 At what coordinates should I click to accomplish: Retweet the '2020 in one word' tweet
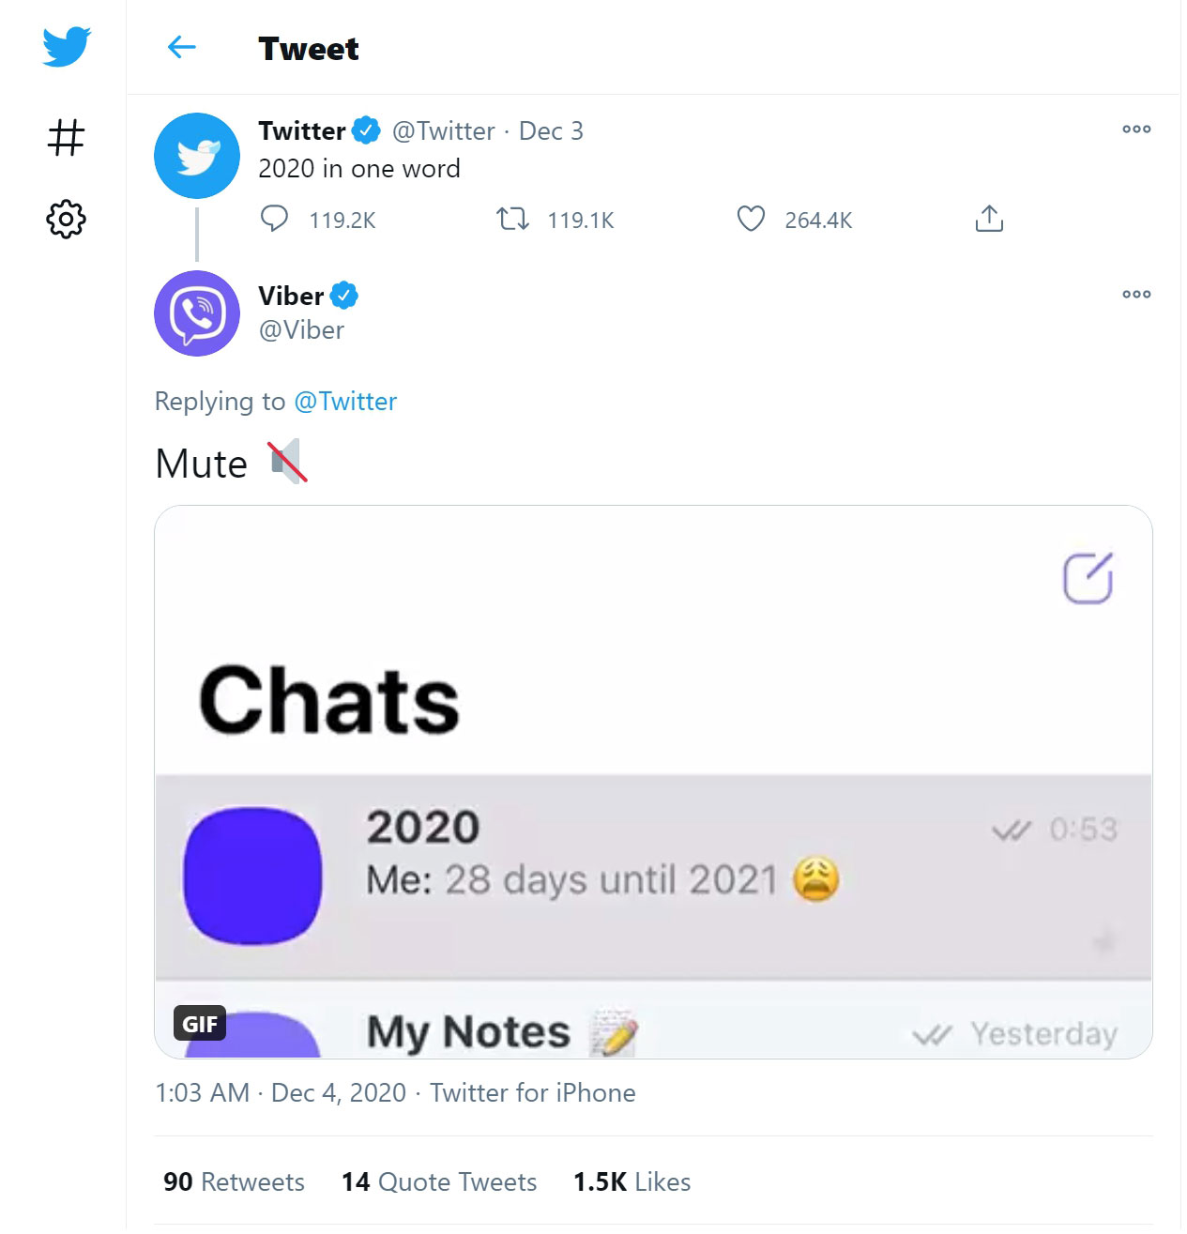click(512, 220)
